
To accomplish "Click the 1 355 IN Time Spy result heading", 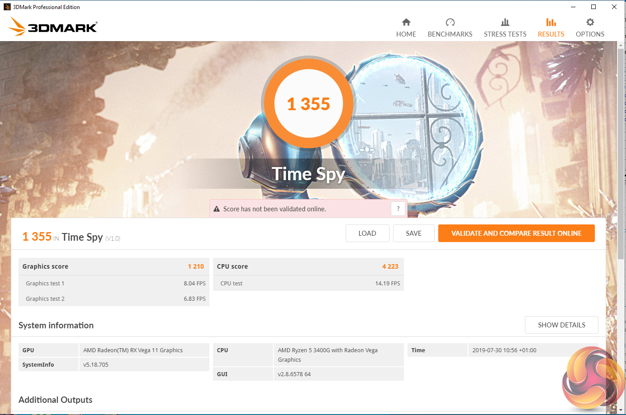I will coord(71,237).
